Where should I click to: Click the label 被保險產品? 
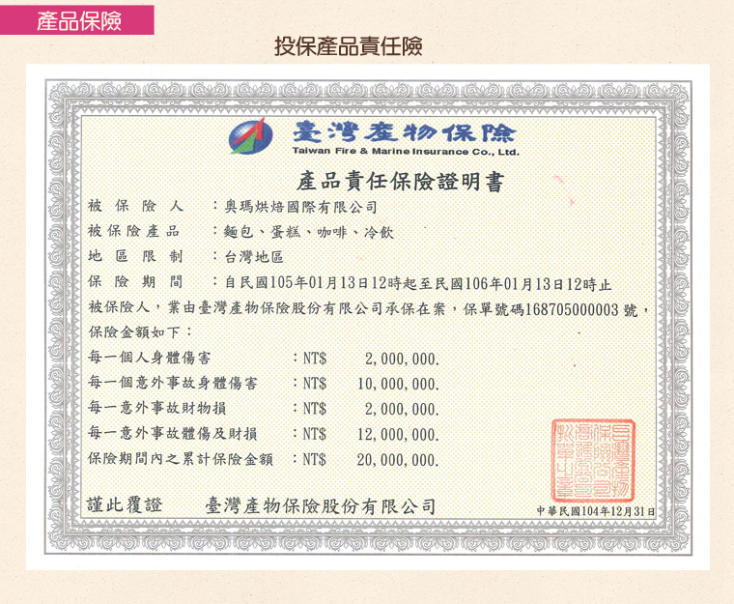[134, 231]
